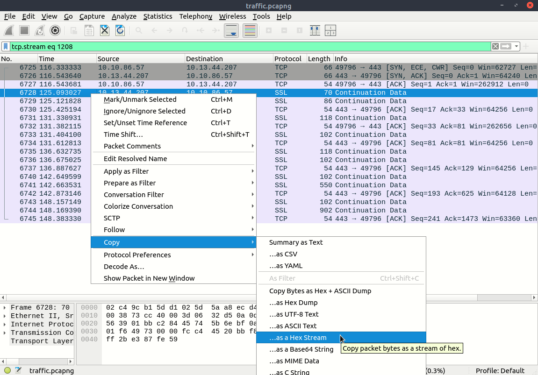Toggle packet colorization button
The height and width of the screenshot is (375, 538).
click(x=250, y=31)
